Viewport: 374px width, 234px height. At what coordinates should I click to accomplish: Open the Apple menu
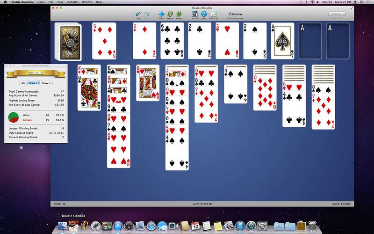[5, 2]
